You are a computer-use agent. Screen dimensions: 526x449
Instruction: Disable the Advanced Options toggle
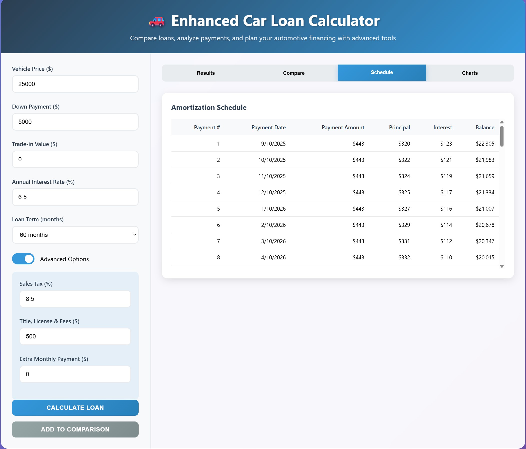(23, 259)
